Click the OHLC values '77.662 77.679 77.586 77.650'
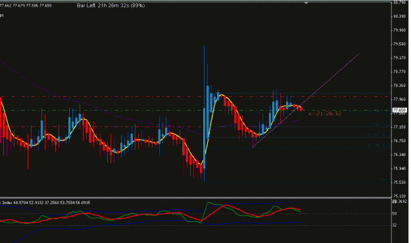 click(x=26, y=5)
